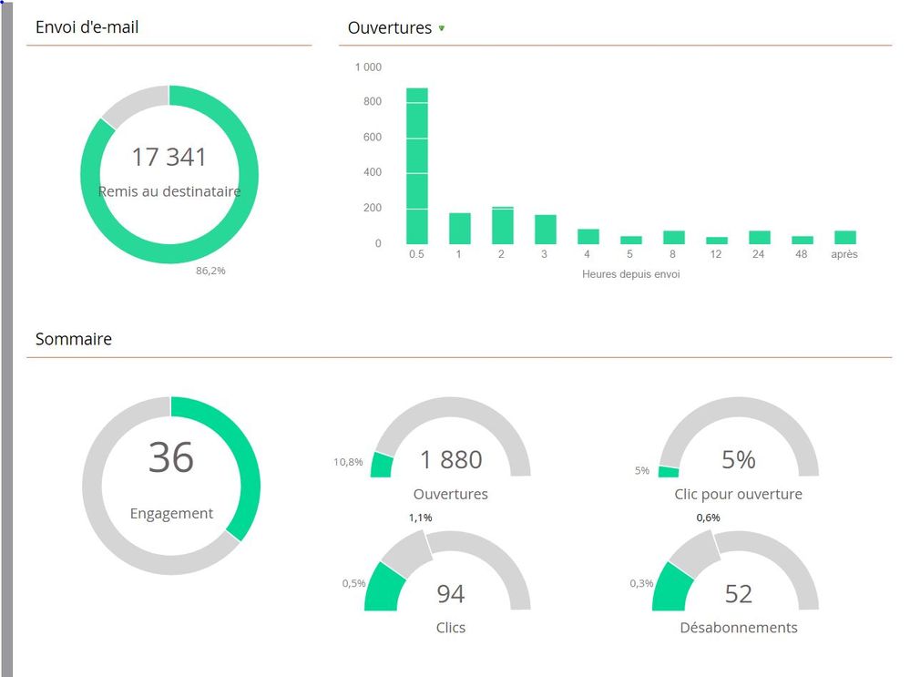Select the 1 hour bar in chart

pyautogui.click(x=459, y=228)
